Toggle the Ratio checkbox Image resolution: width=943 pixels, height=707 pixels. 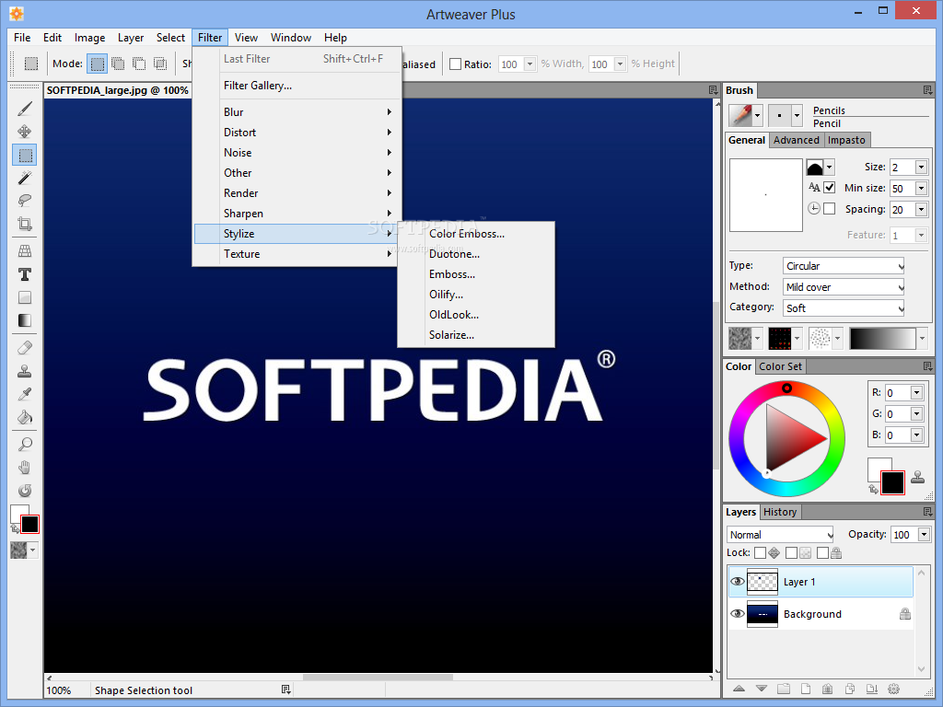(456, 64)
